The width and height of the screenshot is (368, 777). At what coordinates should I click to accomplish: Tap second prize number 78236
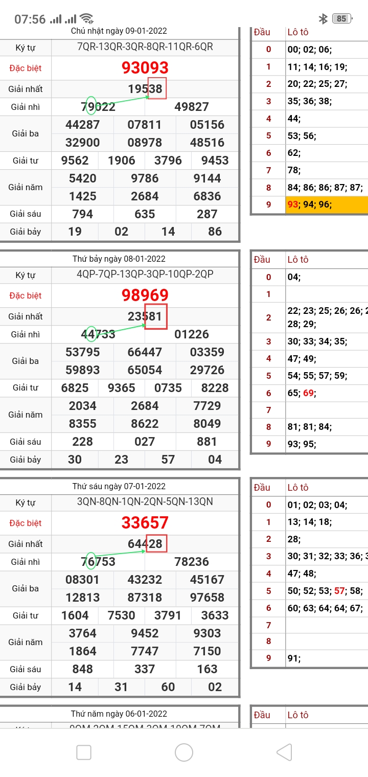pyautogui.click(x=192, y=562)
